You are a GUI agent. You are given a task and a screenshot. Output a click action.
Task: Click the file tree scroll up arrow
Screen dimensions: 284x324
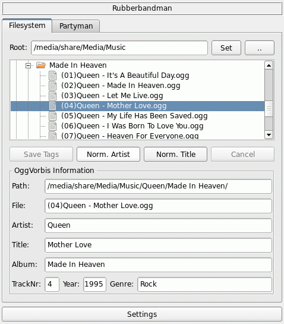coord(269,65)
